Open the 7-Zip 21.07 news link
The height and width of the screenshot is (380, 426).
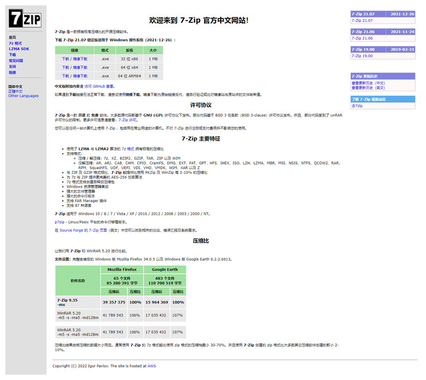tap(362, 21)
